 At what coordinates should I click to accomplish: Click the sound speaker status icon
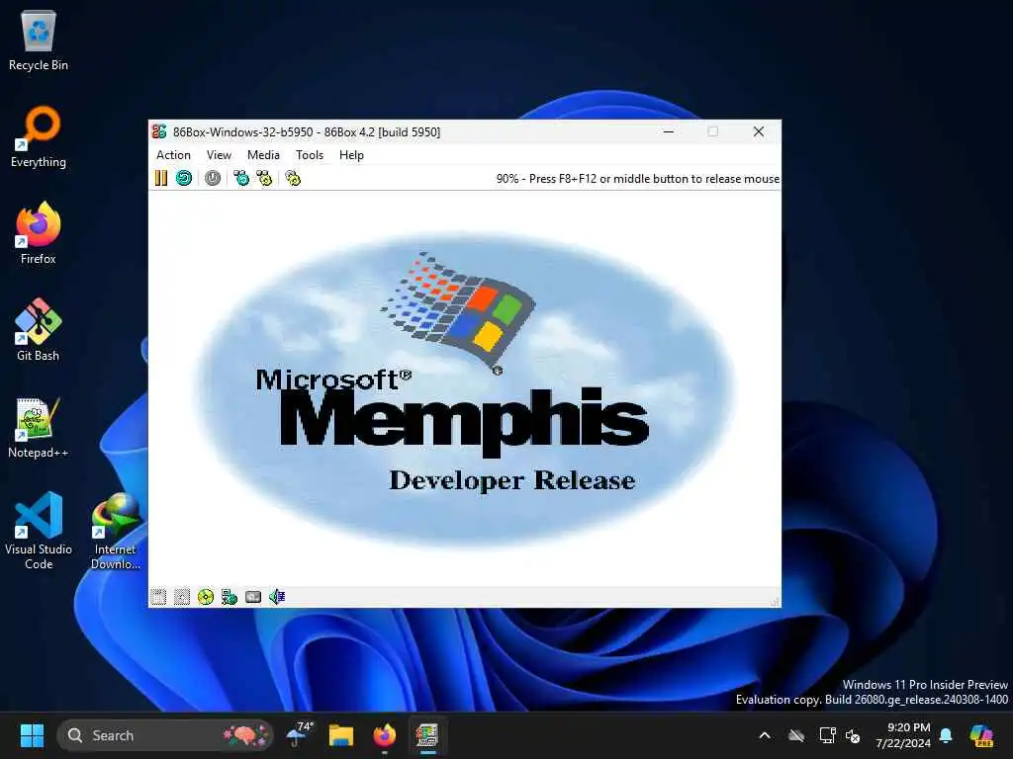pos(277,597)
